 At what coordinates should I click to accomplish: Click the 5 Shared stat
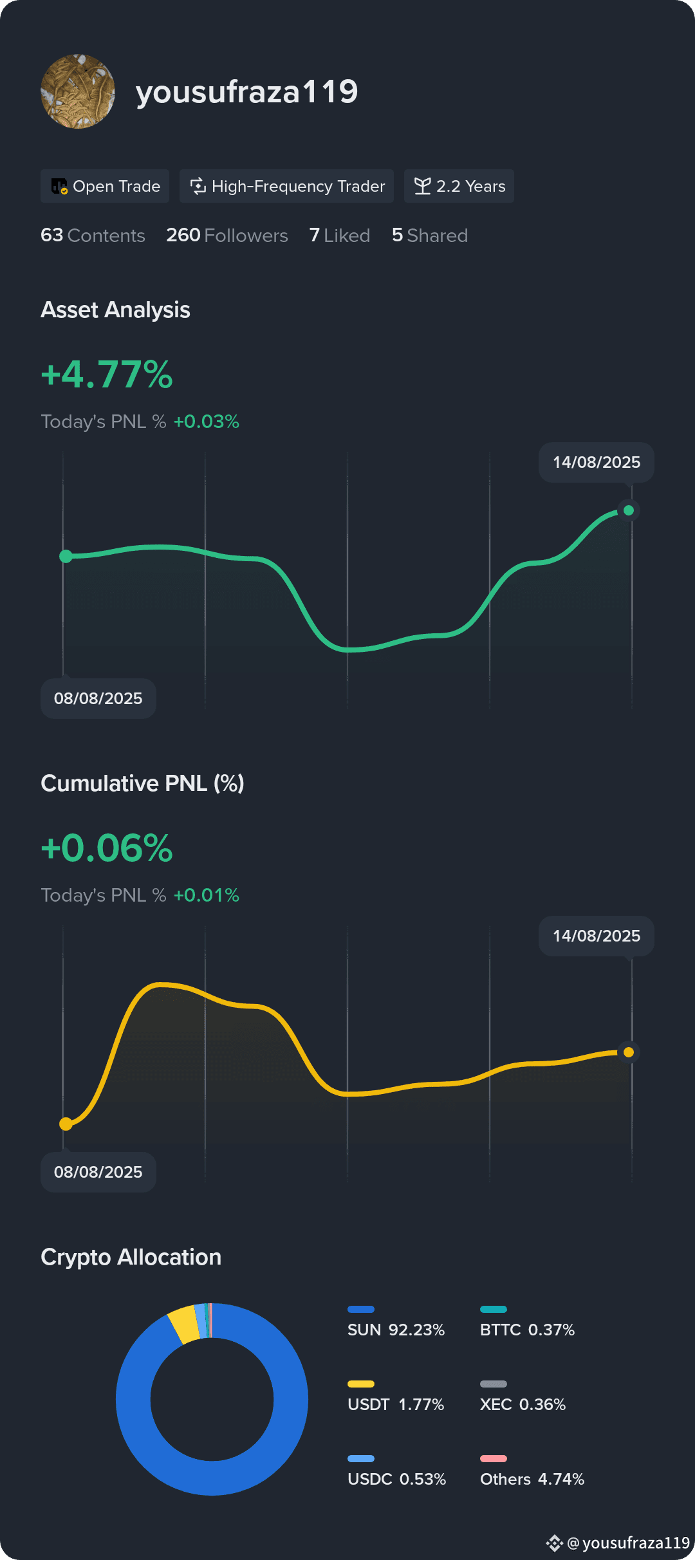pos(430,236)
